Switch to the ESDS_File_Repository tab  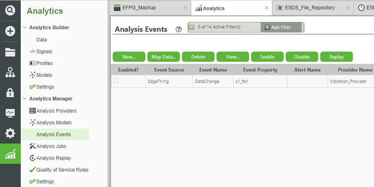(x=313, y=8)
